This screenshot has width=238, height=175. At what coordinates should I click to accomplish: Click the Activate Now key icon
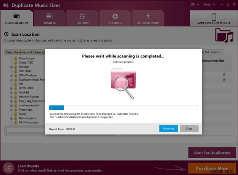148,16
